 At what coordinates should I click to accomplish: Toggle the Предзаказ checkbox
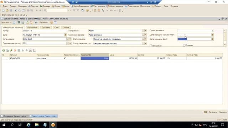[x=151, y=46]
